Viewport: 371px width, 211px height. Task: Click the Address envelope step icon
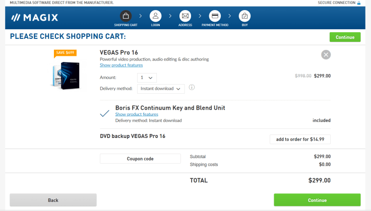[x=185, y=16]
